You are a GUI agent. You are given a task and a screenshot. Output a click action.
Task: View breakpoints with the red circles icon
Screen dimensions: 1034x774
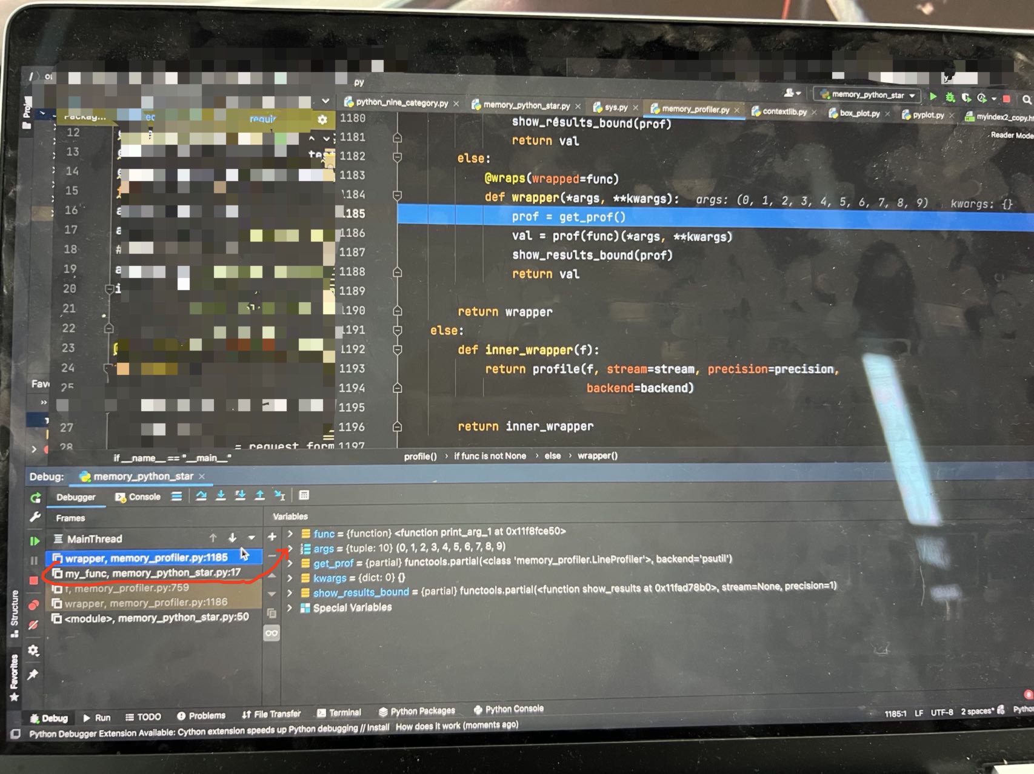click(x=34, y=604)
